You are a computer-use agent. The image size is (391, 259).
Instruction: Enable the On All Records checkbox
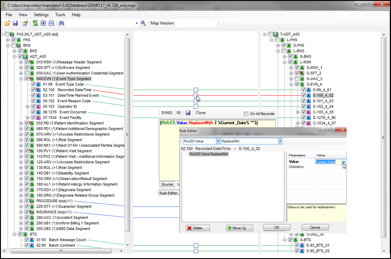(x=246, y=114)
